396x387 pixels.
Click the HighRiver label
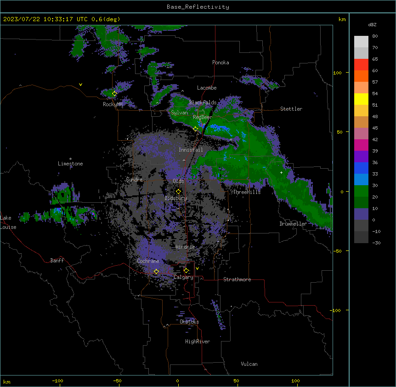click(x=198, y=341)
